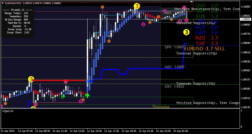Click the 30 Day Range 894 line
252x134 pixels.
(16, 20)
